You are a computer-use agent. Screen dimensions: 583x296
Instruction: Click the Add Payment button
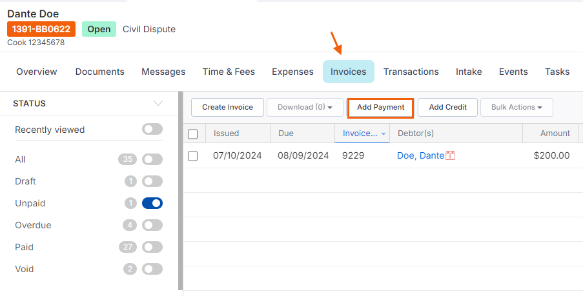click(381, 107)
